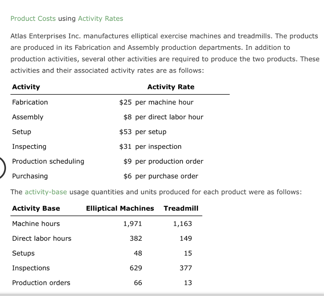
Task: Click the "Treadmill" column header
Action: tap(181, 208)
